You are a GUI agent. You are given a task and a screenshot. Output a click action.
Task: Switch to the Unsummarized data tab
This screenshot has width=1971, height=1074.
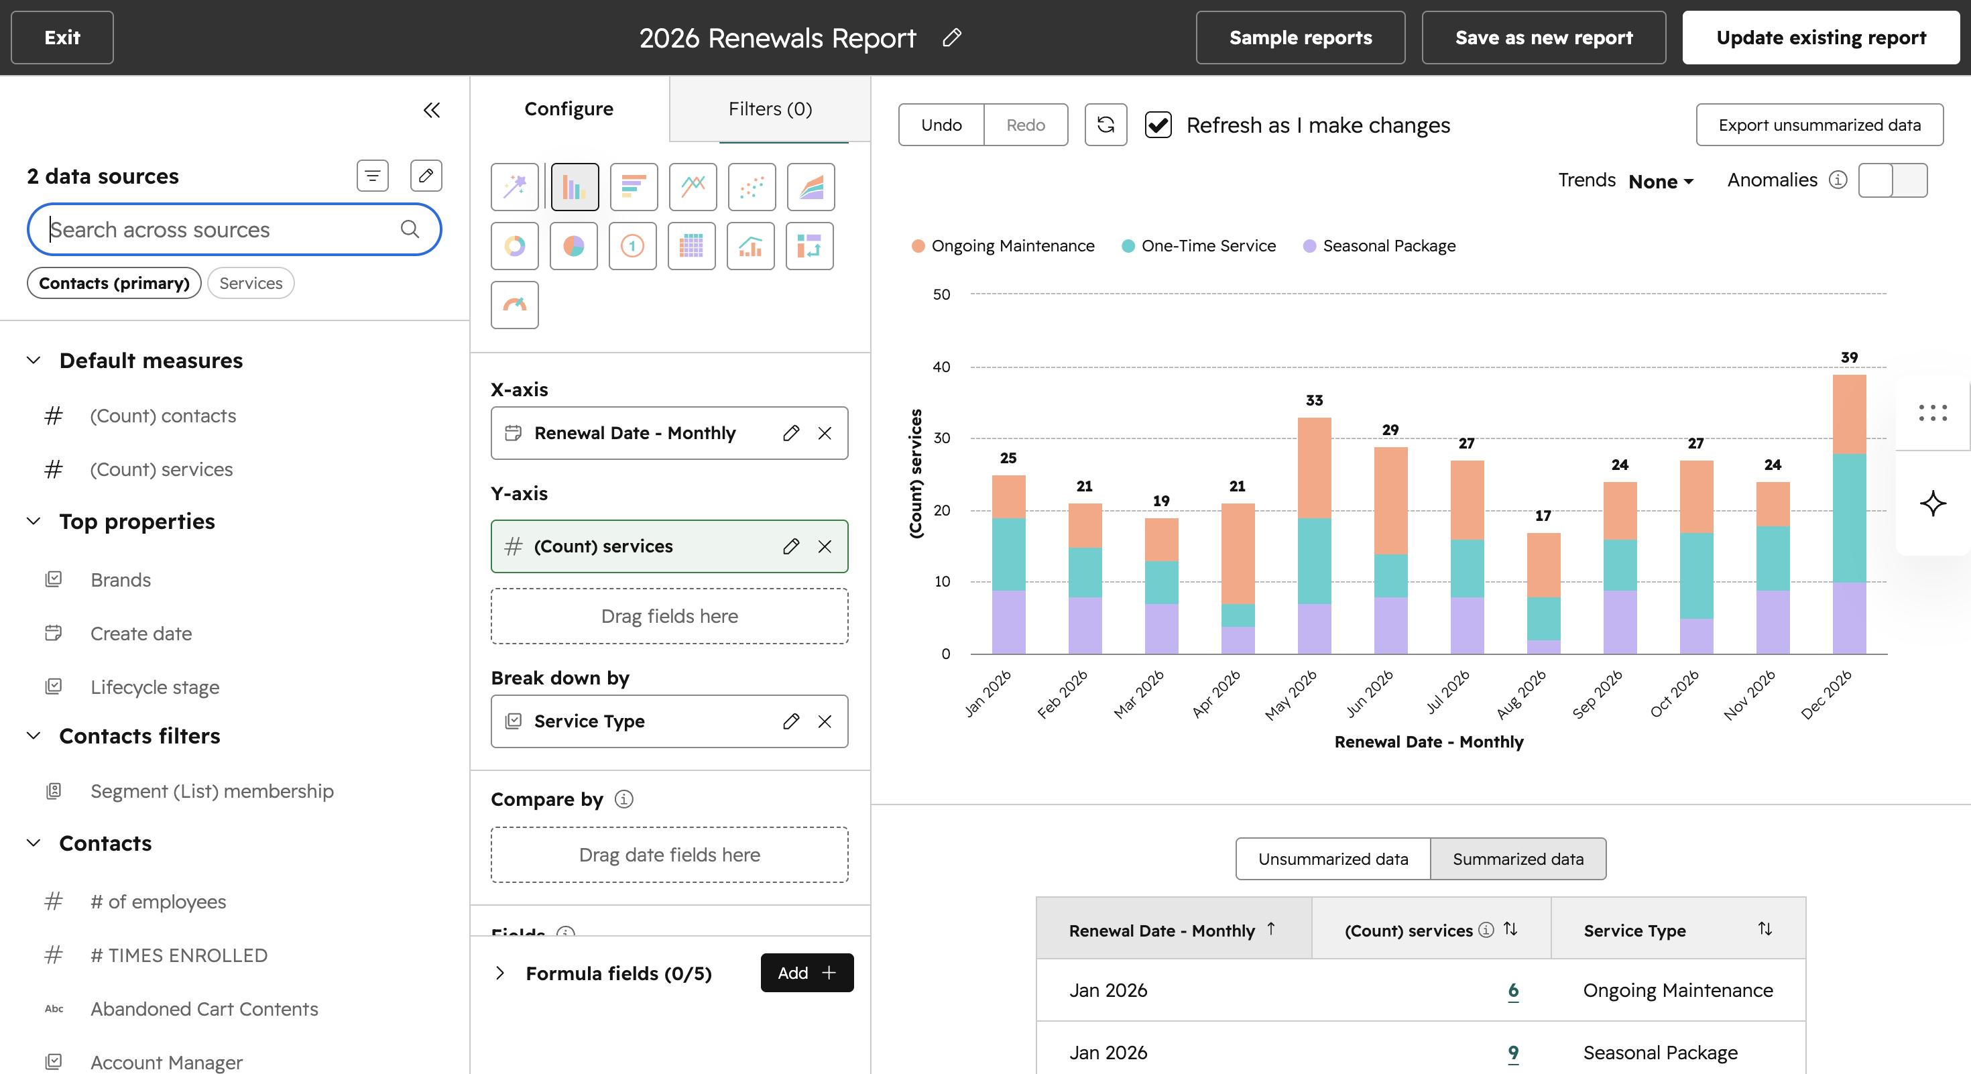pyautogui.click(x=1333, y=858)
